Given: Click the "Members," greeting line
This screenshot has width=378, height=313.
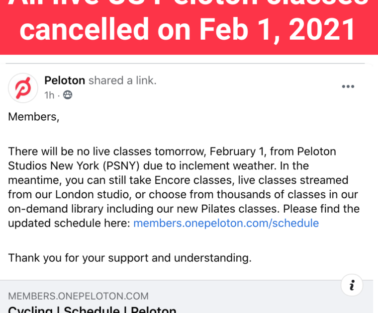Looking at the screenshot, I should point(33,117).
